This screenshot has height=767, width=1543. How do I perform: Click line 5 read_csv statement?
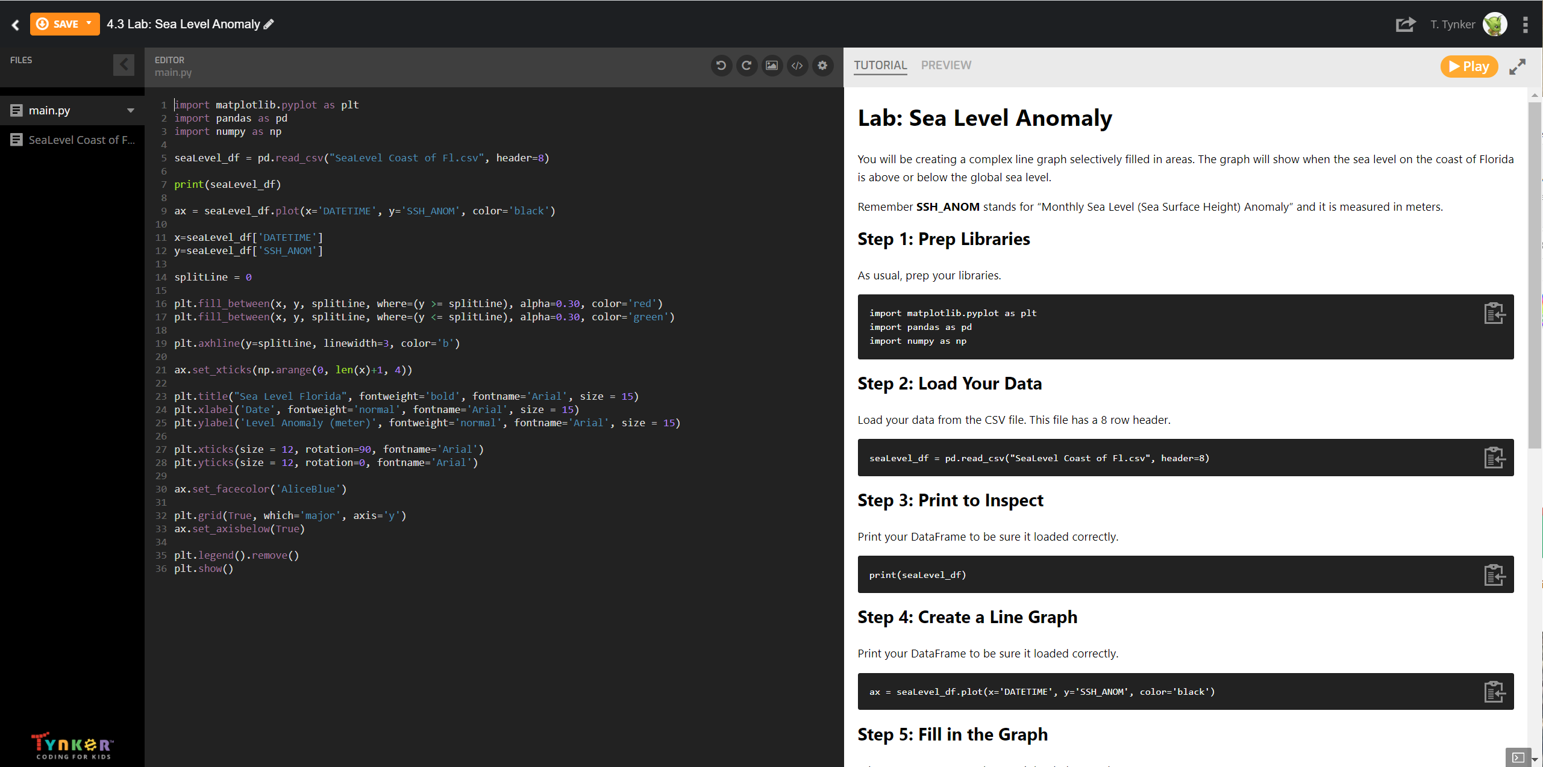[x=361, y=158]
